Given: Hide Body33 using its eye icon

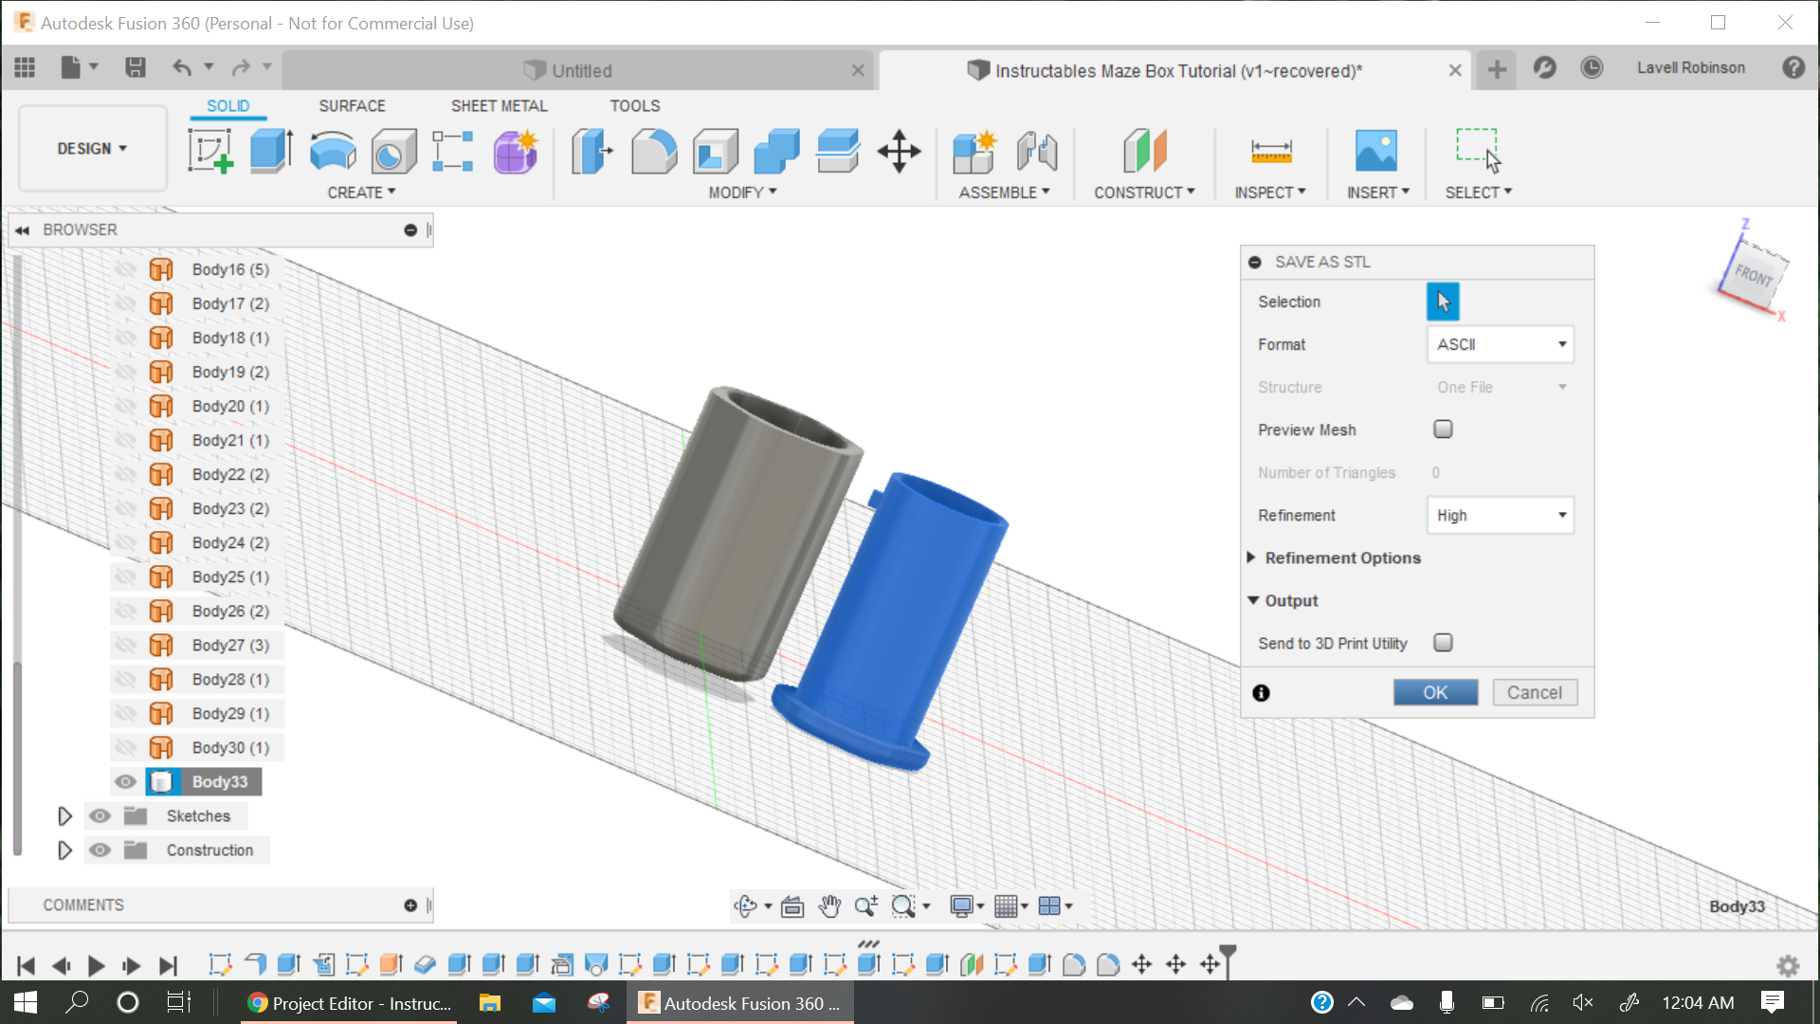Looking at the screenshot, I should point(125,782).
